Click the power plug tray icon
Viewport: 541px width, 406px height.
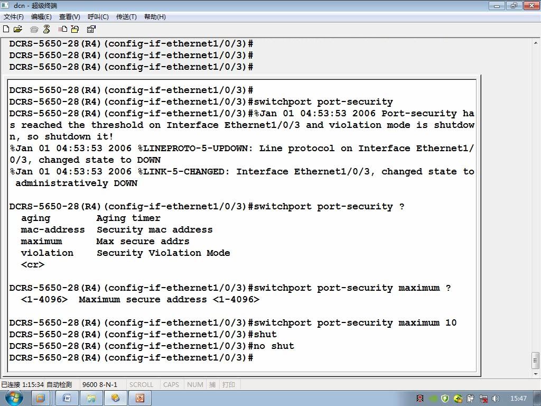(471, 399)
